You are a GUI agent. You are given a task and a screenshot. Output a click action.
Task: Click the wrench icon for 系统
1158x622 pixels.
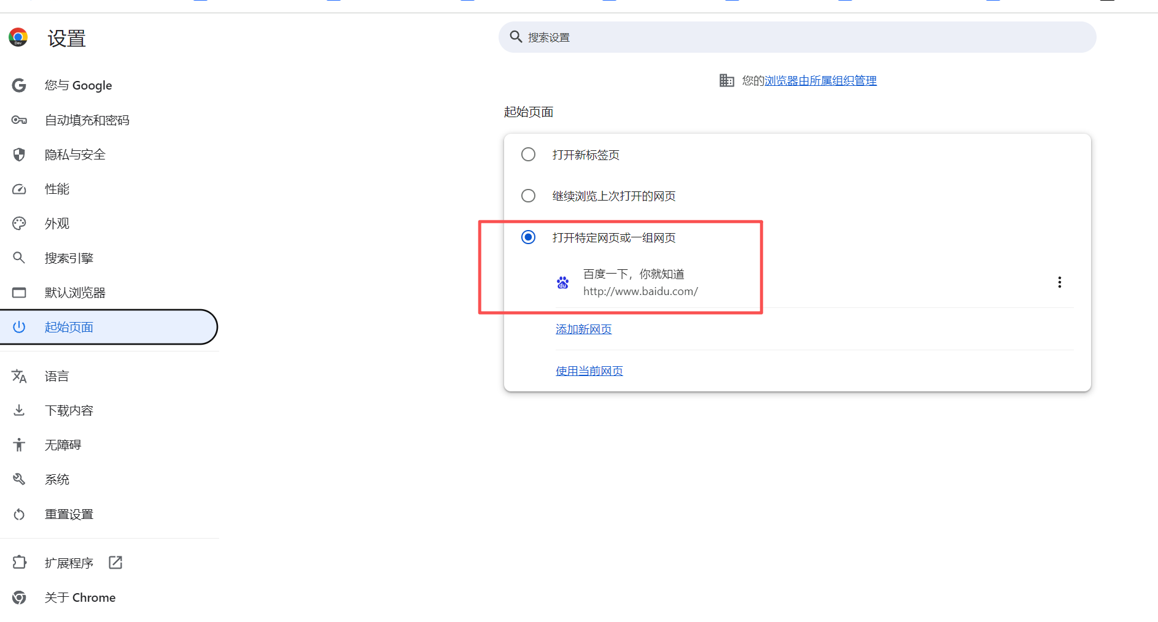(x=19, y=479)
